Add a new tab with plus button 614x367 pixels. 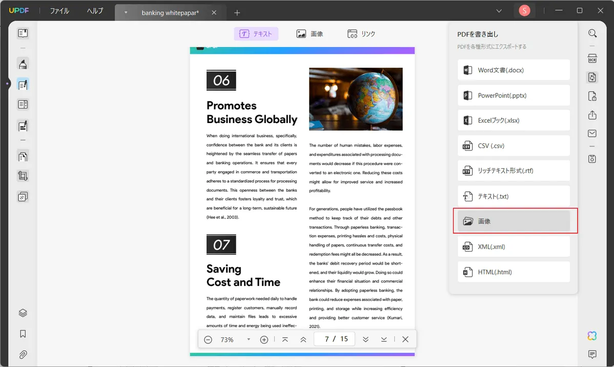pos(237,13)
